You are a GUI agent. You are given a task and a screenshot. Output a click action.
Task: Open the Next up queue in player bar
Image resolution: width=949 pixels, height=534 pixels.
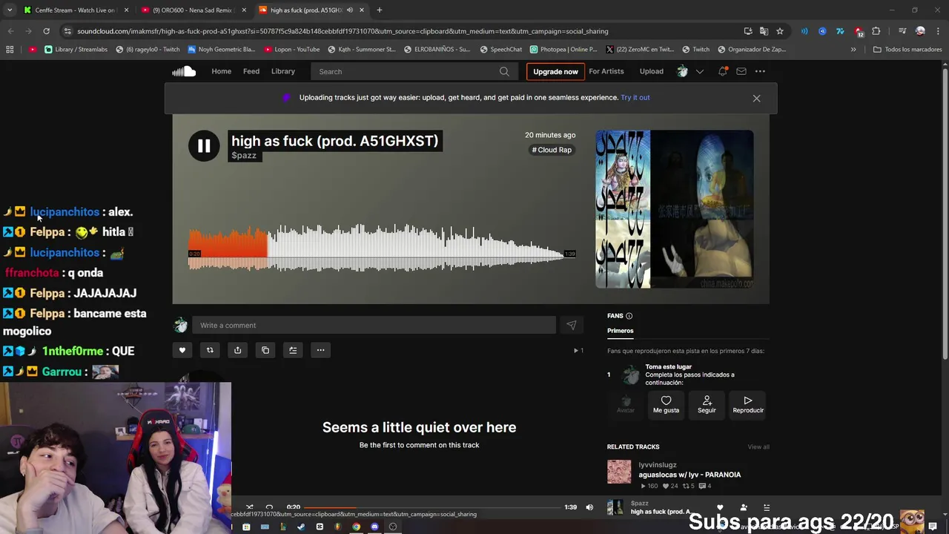767,508
